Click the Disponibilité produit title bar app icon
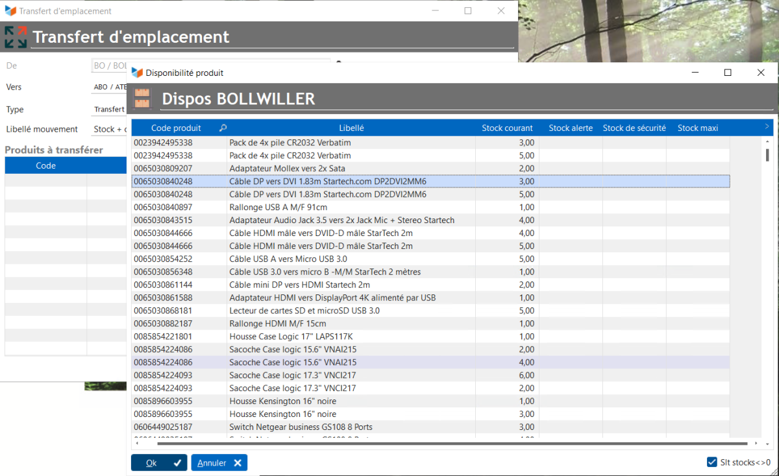Image resolution: width=779 pixels, height=476 pixels. [x=137, y=73]
